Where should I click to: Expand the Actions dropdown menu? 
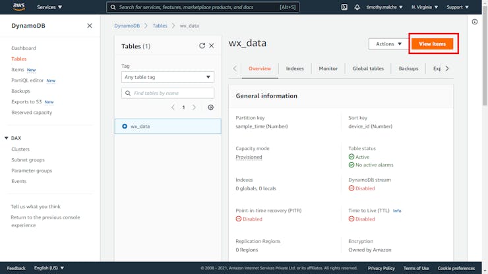point(388,44)
